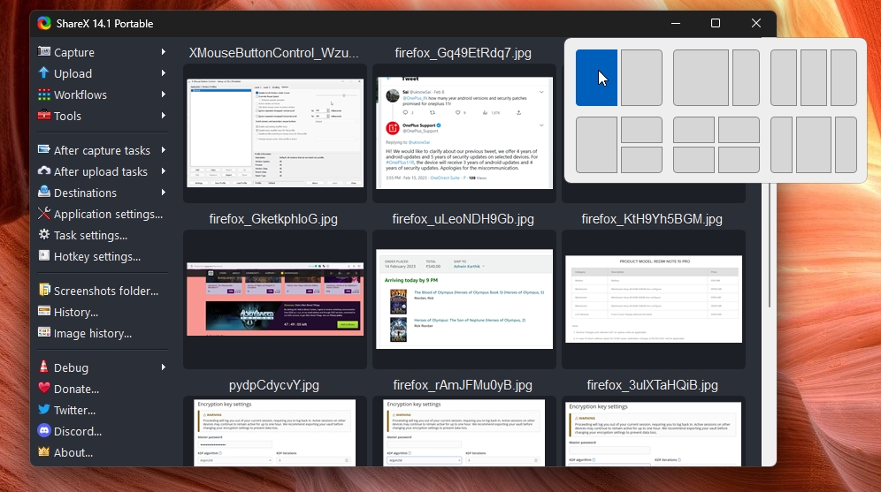Click the Task settings gear icon
The image size is (881, 492).
click(44, 234)
